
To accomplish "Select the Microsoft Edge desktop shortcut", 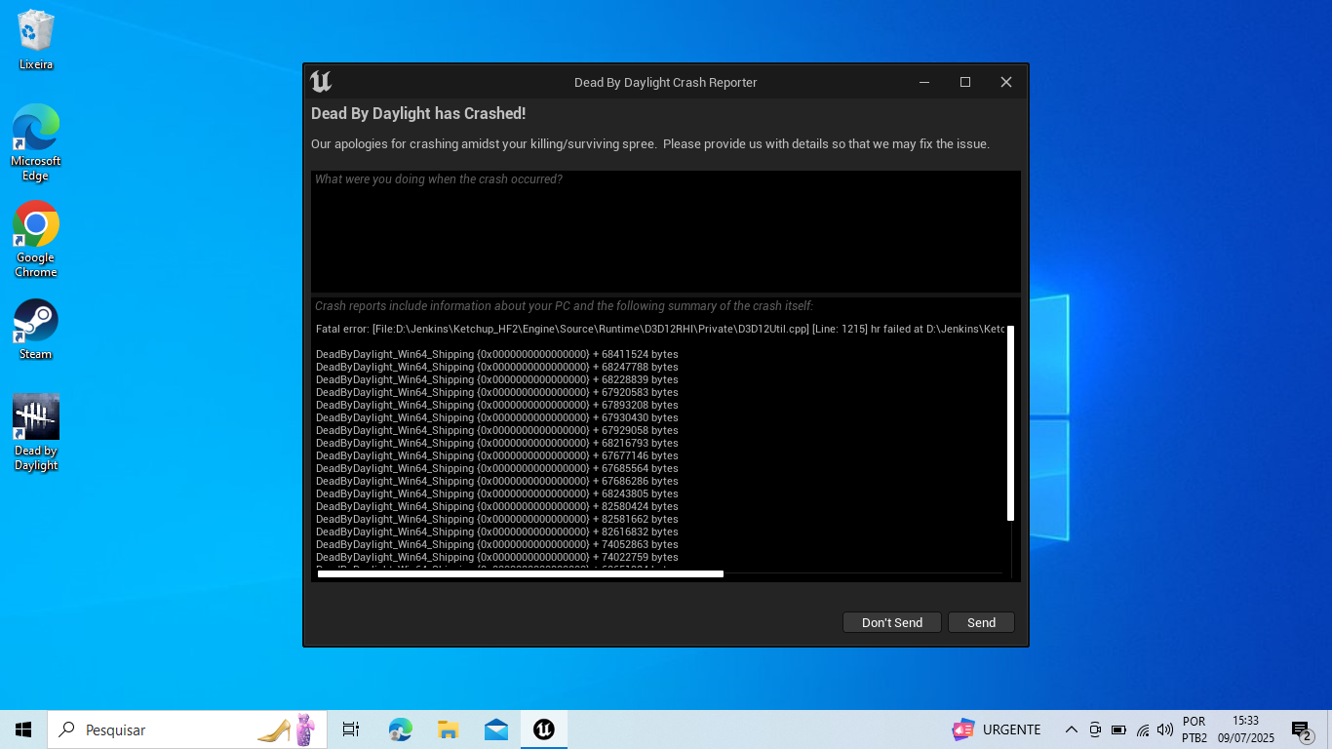I will [36, 142].
